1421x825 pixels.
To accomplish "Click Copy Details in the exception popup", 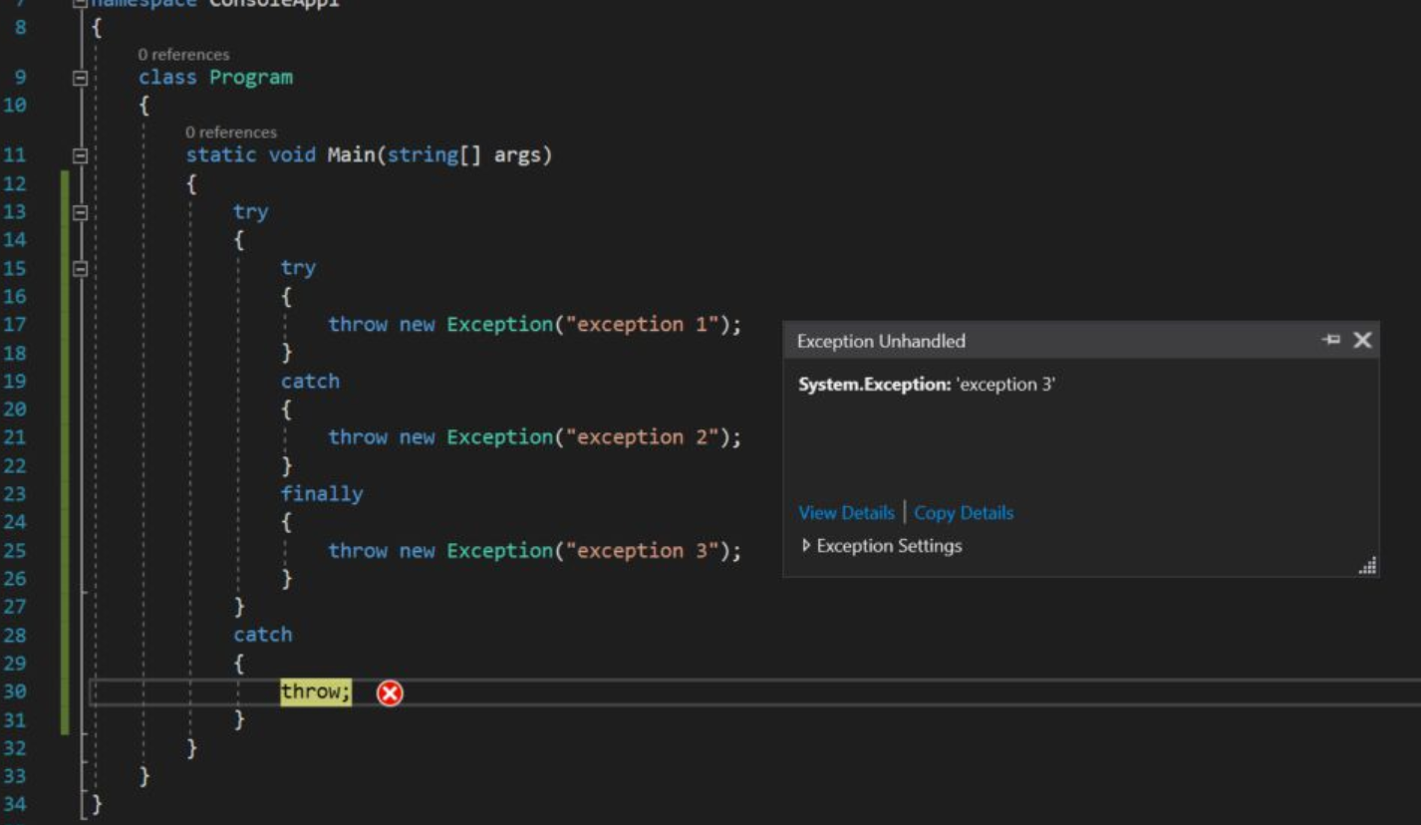I will [x=963, y=512].
